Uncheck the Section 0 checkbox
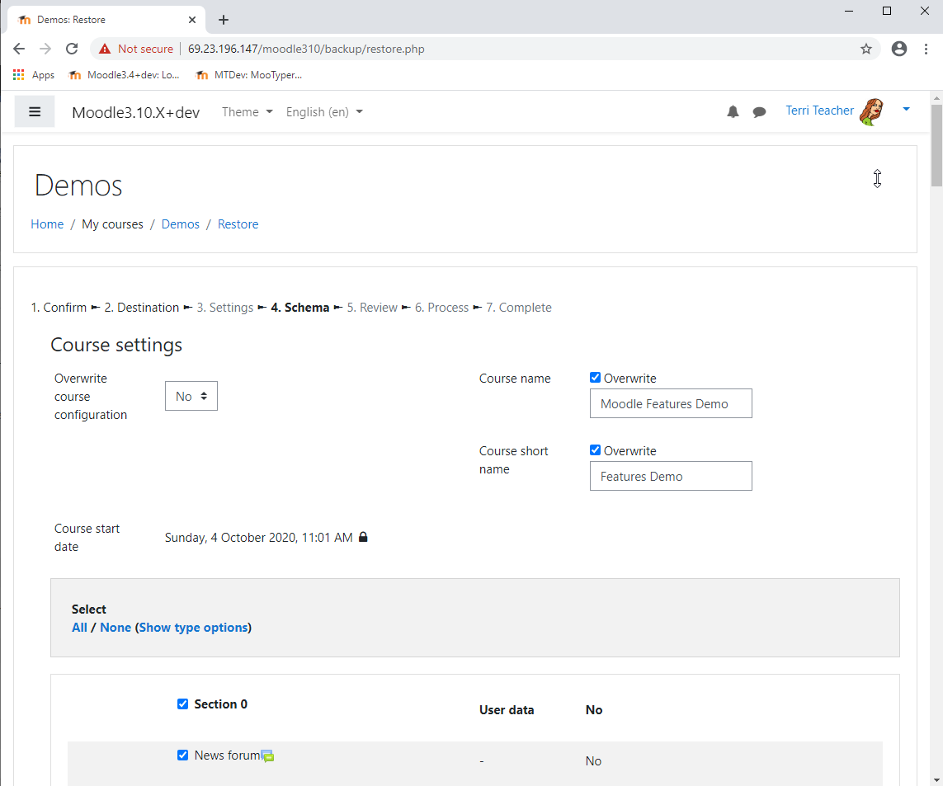 coord(182,704)
